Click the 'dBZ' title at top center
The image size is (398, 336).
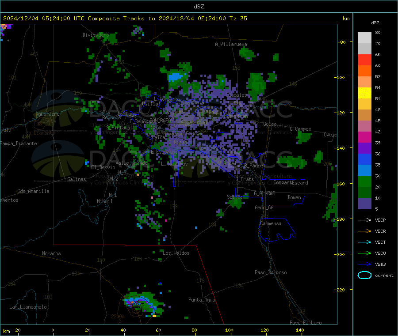(199, 7)
